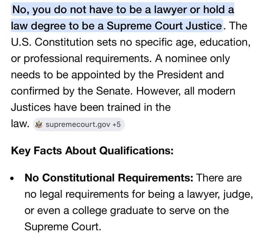
Task: Click the words 'Supreme Court.' ending the bullet
Action: pos(63,227)
